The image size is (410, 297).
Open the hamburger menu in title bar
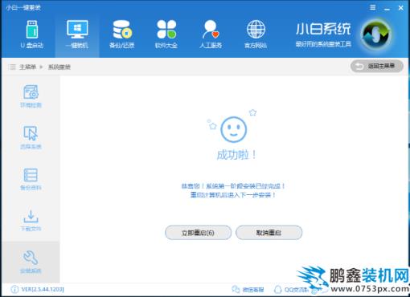coord(373,7)
